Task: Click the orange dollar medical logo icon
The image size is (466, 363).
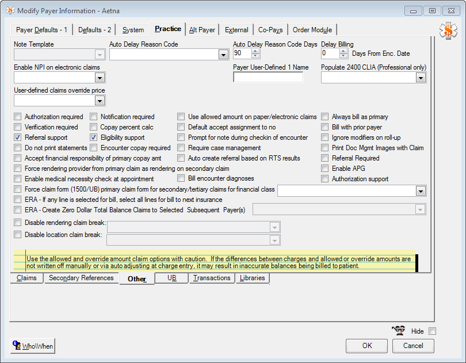Action: pyautogui.click(x=448, y=30)
